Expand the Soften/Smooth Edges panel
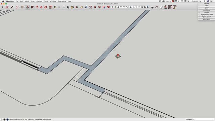The image size is (215, 121). (207, 14)
